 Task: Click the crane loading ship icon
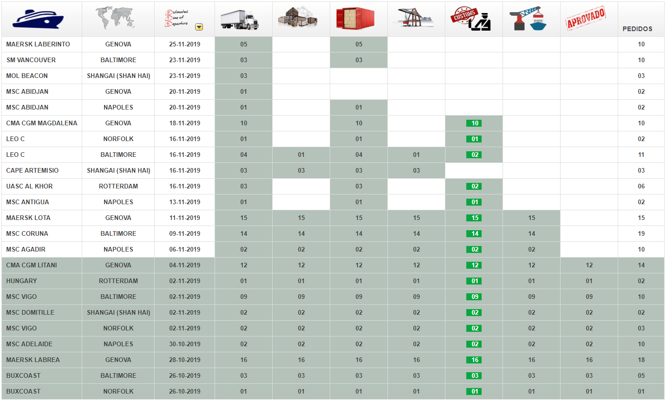coord(528,19)
